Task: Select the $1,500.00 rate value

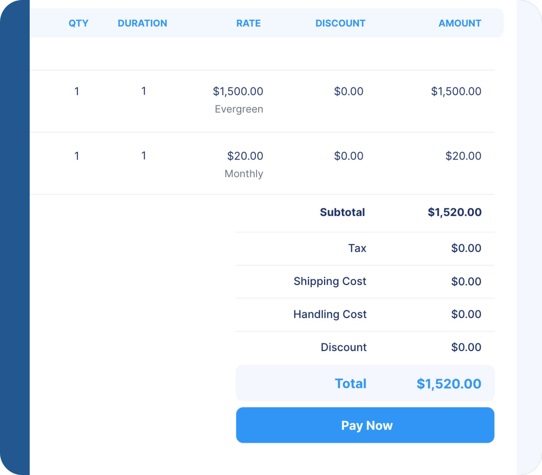Action: tap(238, 91)
